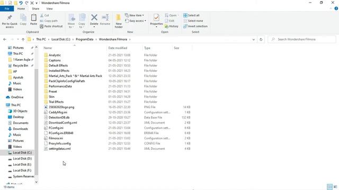Open Desktop in navigation pane
This screenshot has width=339, height=190.
tap(19, 117)
